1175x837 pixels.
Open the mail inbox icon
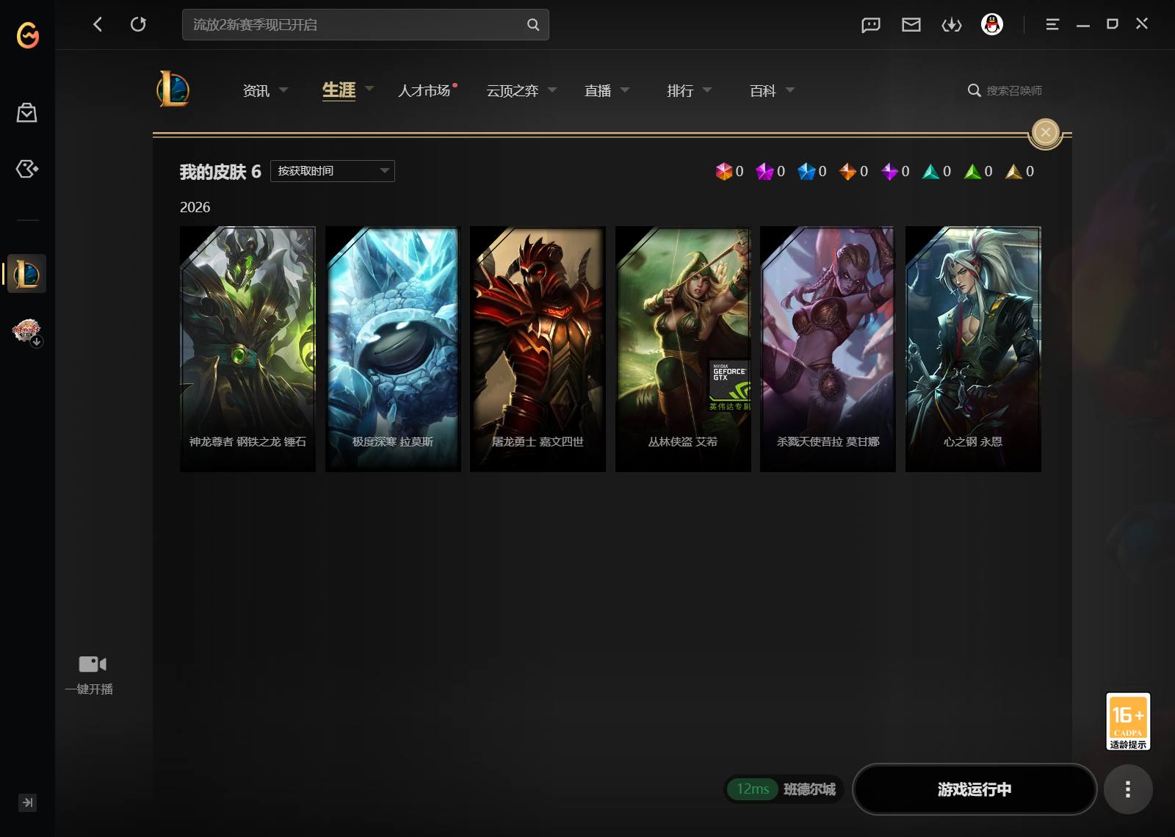[x=911, y=25]
